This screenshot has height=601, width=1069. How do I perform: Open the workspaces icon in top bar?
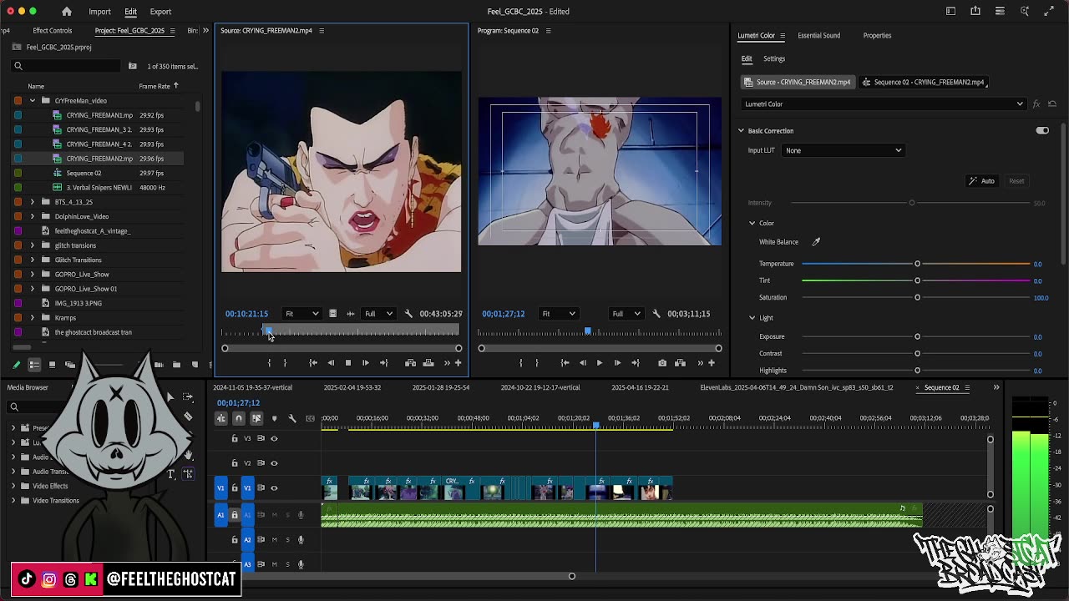[x=950, y=12]
